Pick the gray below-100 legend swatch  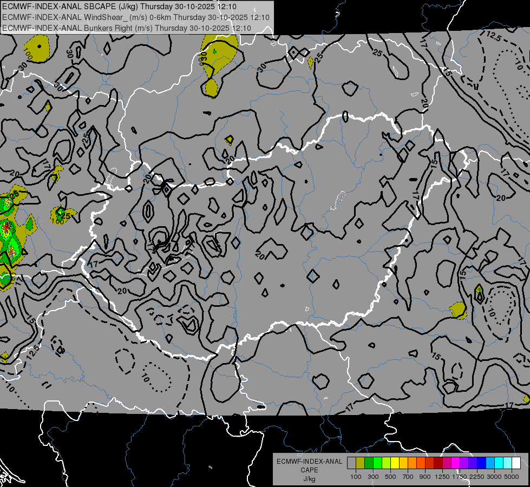click(x=351, y=463)
